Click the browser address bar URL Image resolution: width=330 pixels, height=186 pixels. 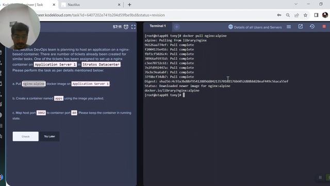(101, 15)
